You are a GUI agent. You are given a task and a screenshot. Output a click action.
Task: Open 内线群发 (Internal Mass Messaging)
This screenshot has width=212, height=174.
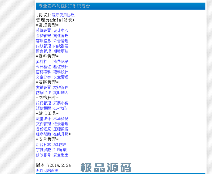[x=61, y=46]
